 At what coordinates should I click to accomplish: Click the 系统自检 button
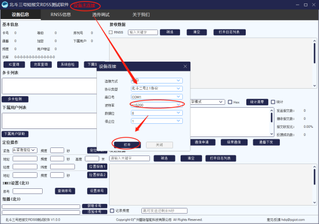coord(67,64)
